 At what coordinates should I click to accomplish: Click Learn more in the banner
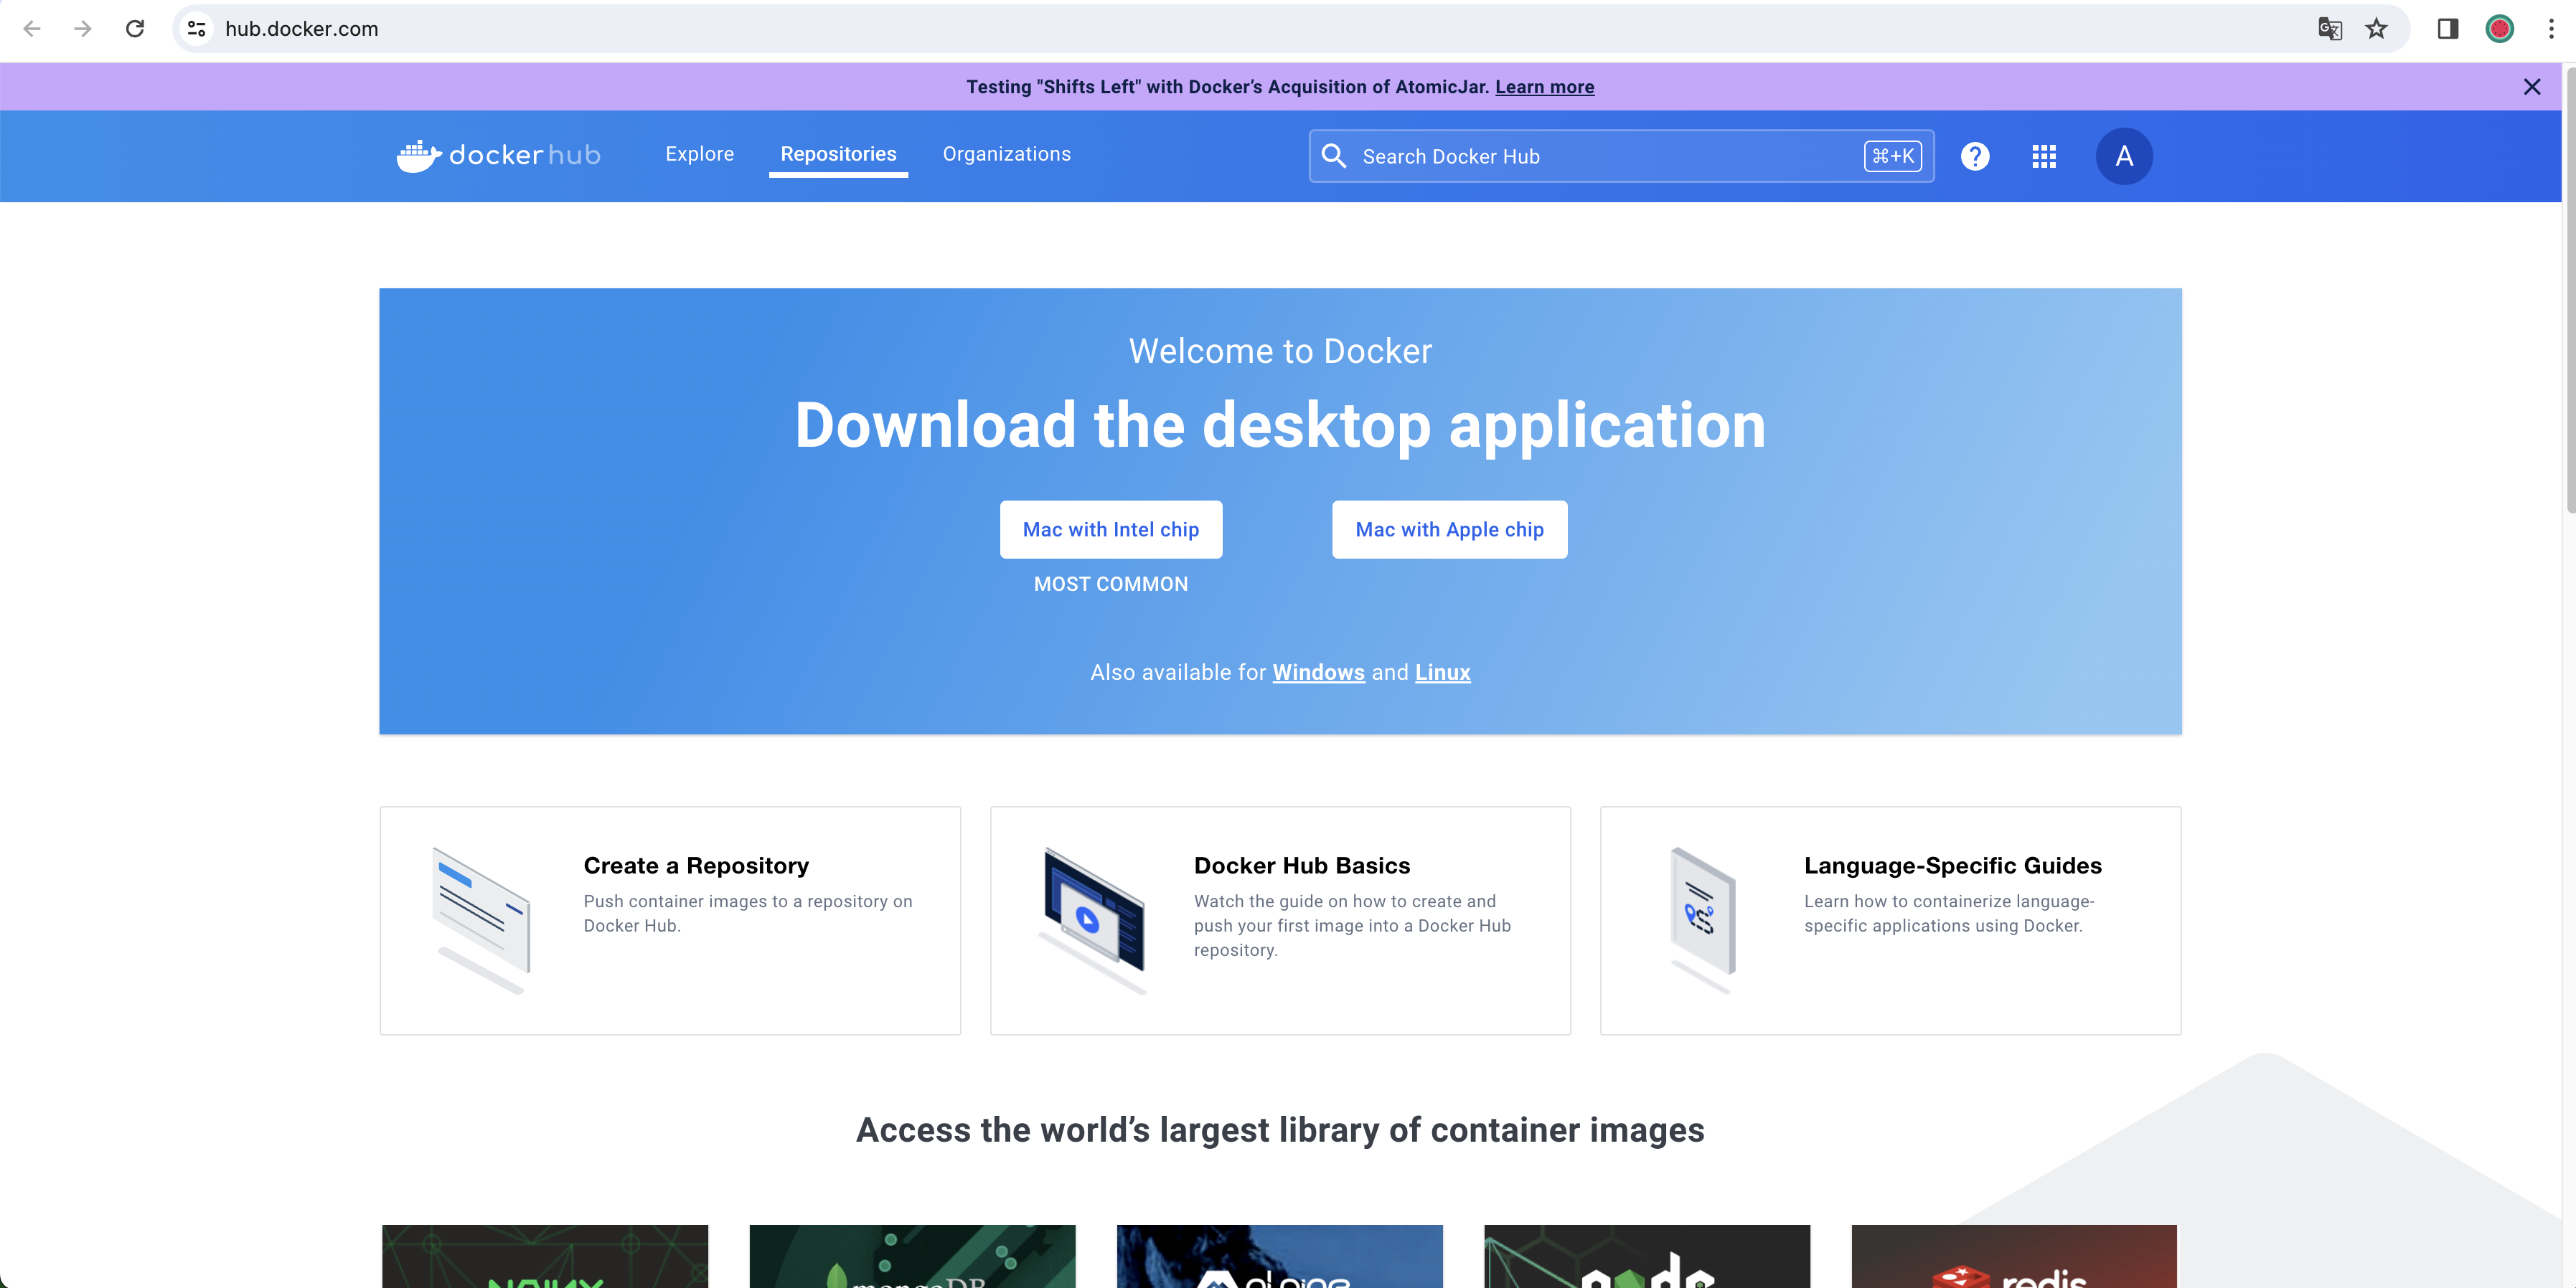click(1544, 87)
